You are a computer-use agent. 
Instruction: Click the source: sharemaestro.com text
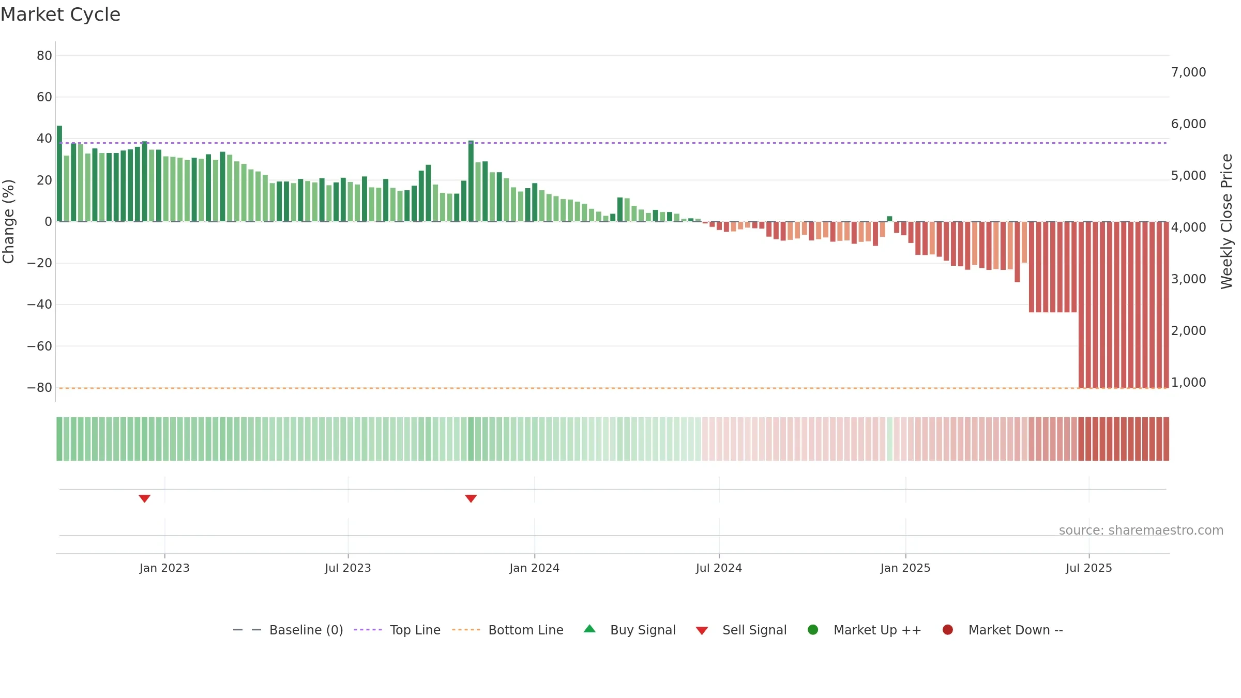pyautogui.click(x=1141, y=530)
